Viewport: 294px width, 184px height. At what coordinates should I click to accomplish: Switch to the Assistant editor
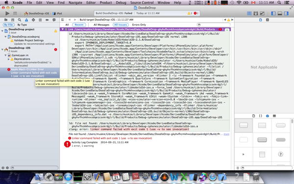point(256,13)
